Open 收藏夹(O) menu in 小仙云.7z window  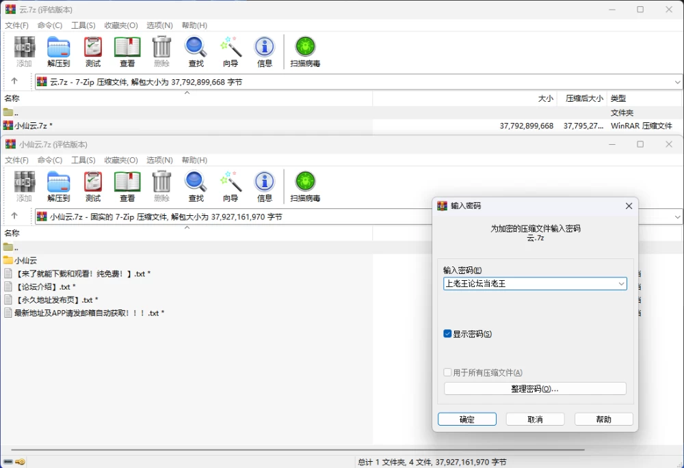(x=121, y=160)
